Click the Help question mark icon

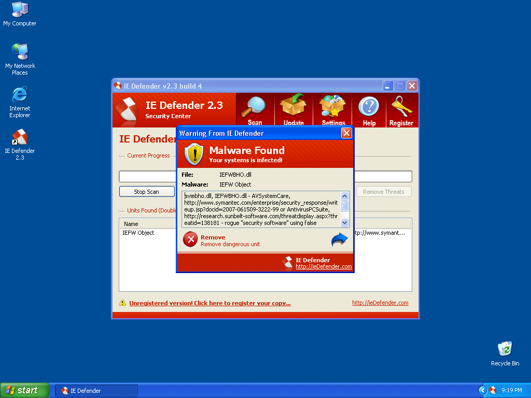369,107
